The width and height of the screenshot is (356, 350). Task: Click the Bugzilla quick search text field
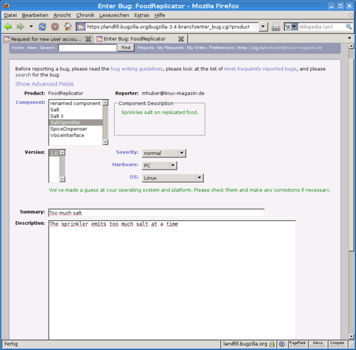click(87, 48)
